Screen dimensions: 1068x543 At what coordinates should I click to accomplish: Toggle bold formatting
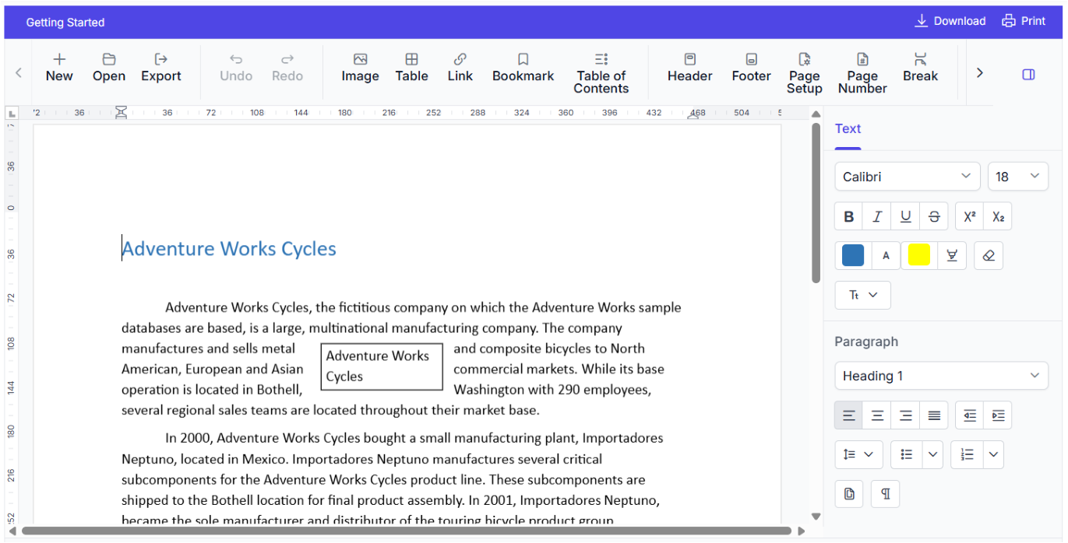(x=849, y=217)
